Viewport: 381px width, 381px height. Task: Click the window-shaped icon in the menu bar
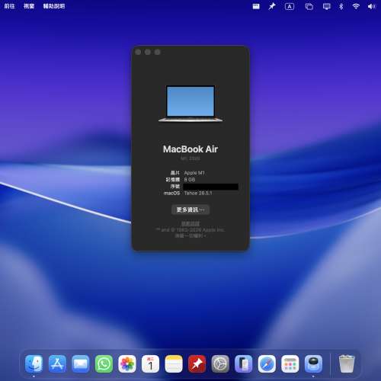[256, 6]
